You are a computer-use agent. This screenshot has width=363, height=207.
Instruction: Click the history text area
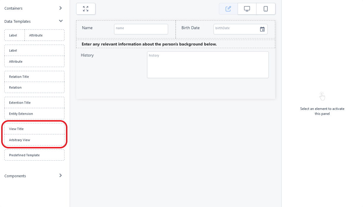208,65
